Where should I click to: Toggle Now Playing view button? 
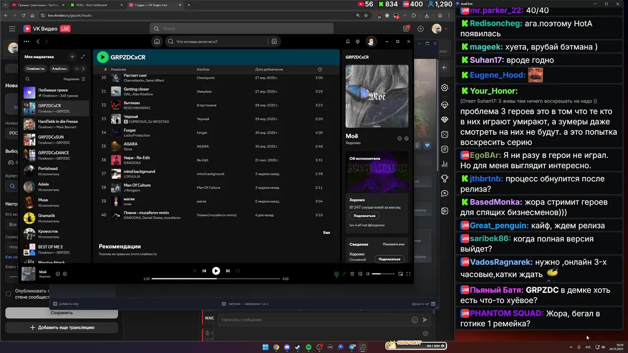tap(336, 274)
